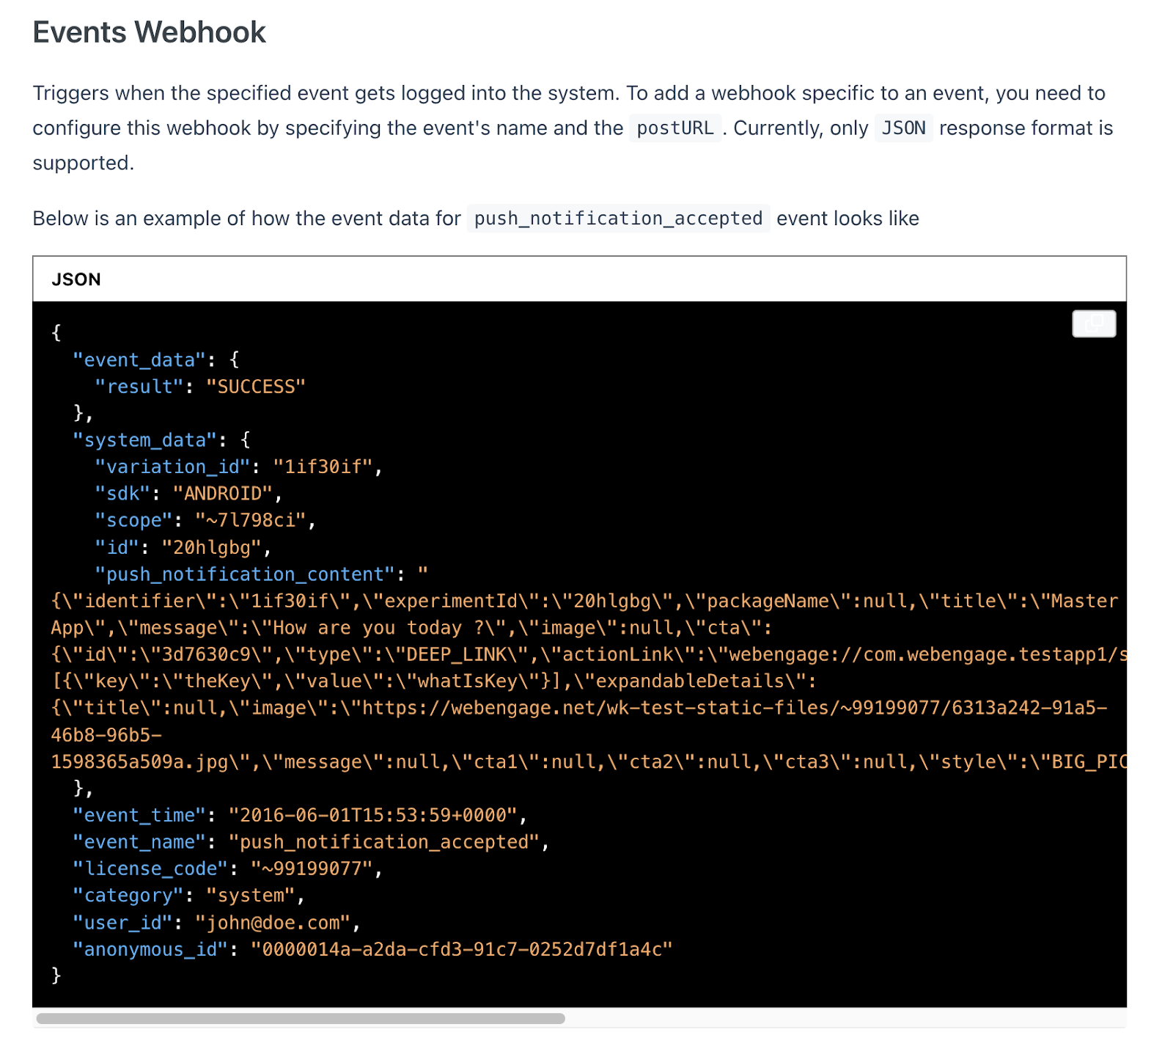This screenshot has height=1046, width=1173.
Task: Click the john@doe.com user_id value
Action: pos(273,923)
